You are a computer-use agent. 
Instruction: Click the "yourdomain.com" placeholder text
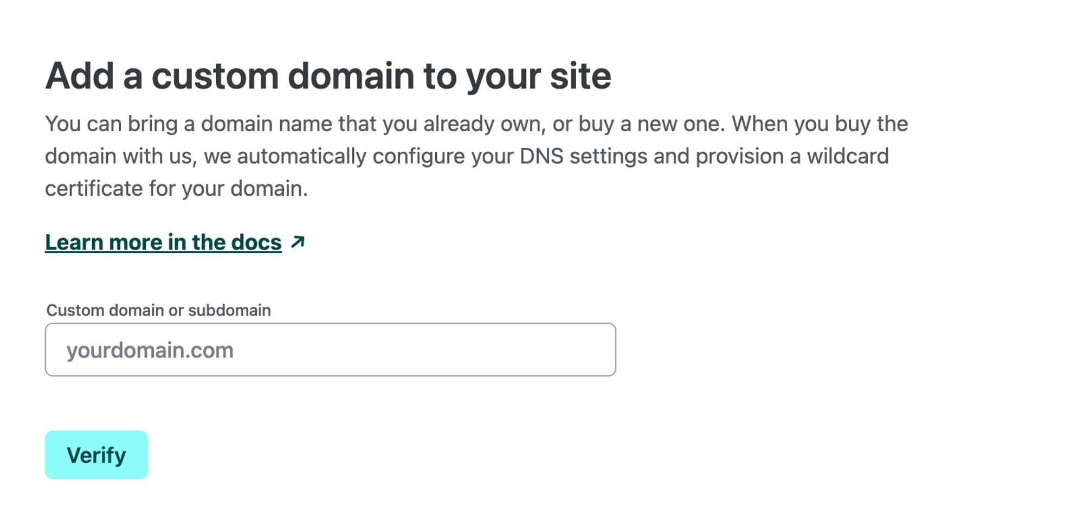pyautogui.click(x=150, y=350)
